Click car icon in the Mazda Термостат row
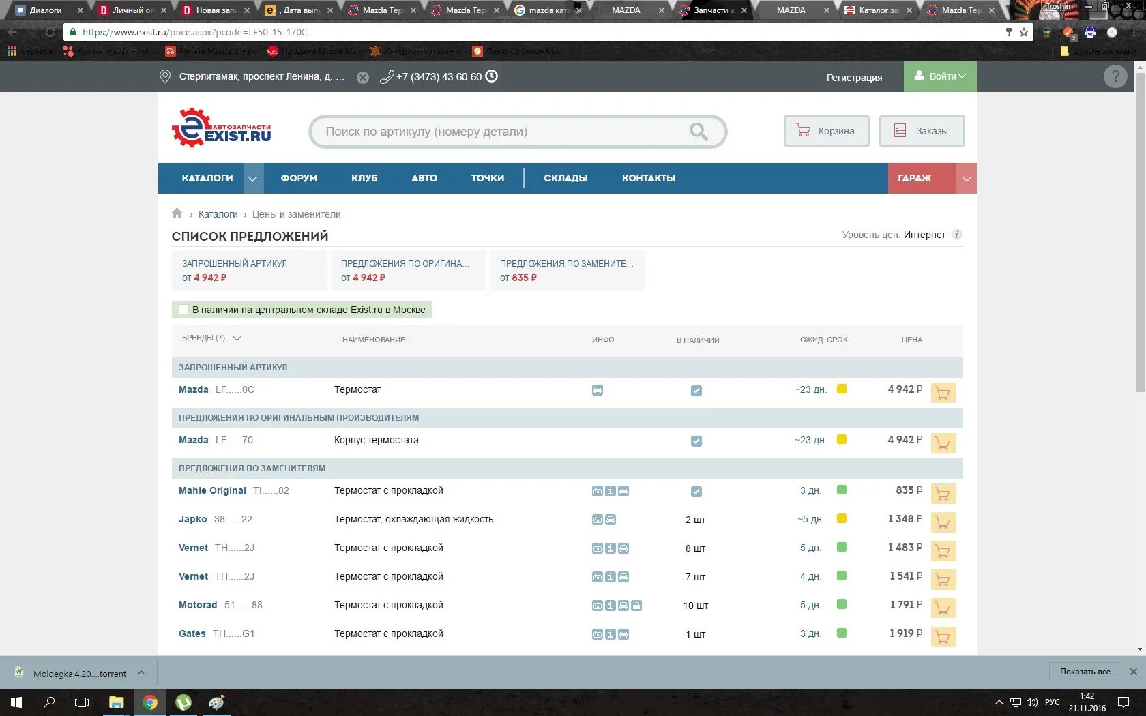 coord(598,390)
